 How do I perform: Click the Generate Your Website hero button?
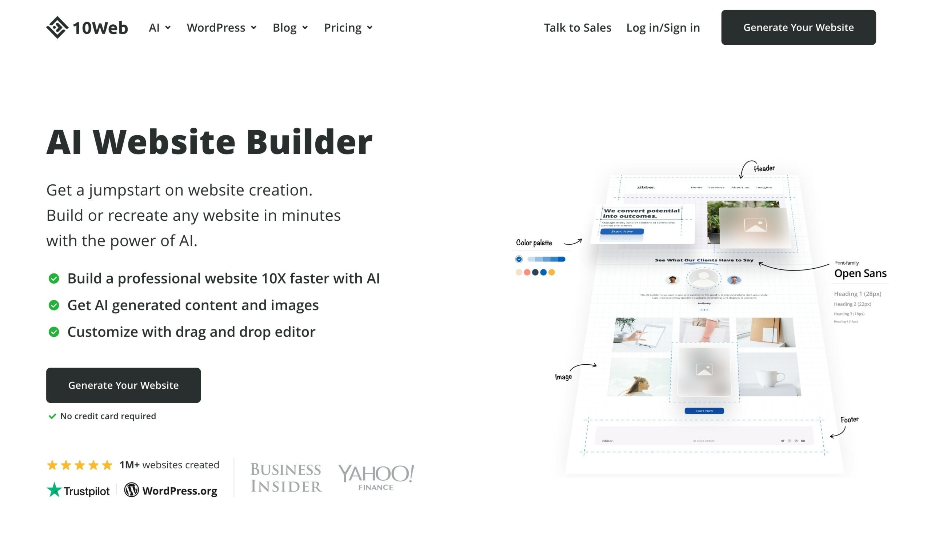123,385
